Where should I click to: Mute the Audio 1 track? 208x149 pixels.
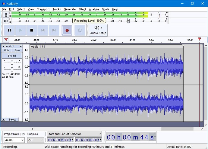[x=7, y=50]
